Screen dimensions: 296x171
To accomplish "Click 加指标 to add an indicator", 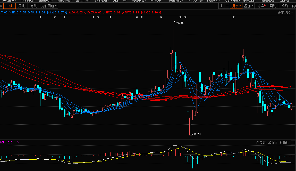I will tap(273, 142).
